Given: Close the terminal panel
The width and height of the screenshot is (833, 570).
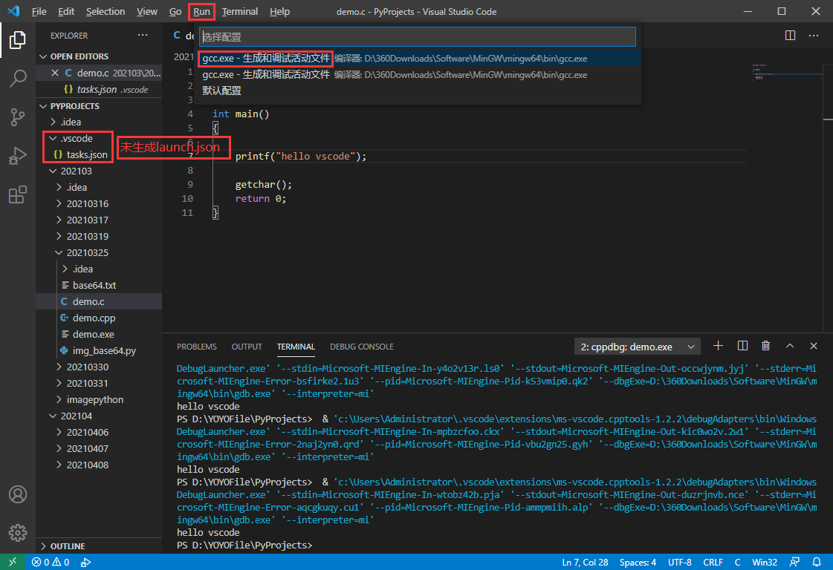Looking at the screenshot, I should click(814, 346).
